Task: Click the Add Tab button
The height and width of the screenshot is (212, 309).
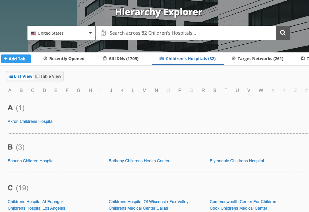Action: click(16, 59)
